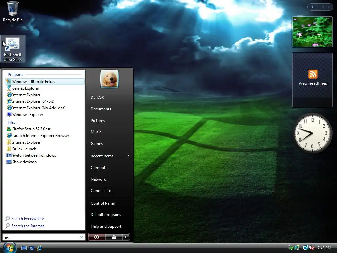Click the muted volume tray icon
337x253 pixels.
tap(312, 248)
